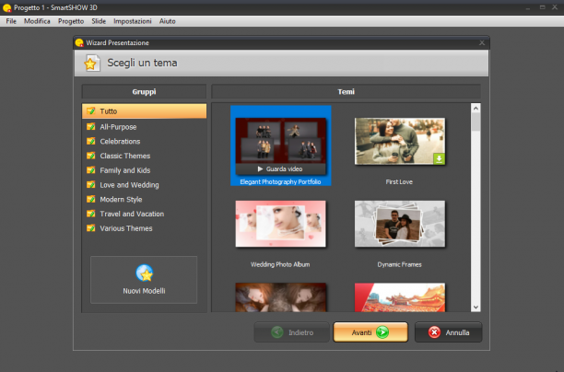Click the Wizard Presentazione title icon

point(79,42)
